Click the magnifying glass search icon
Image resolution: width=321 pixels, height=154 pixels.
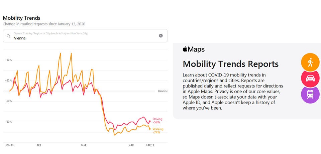coord(9,36)
